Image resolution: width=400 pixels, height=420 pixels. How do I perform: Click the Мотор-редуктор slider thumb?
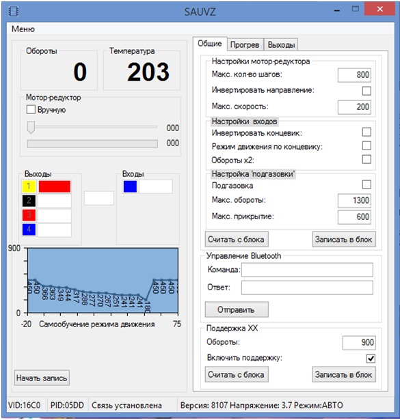point(31,127)
